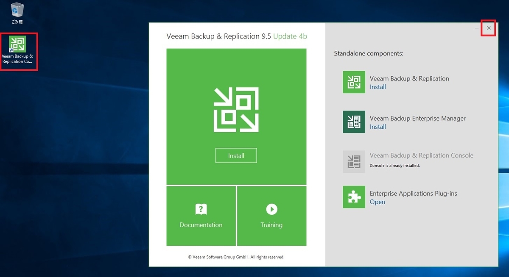Click Open link under Enterprise Applications Plug-ins
This screenshot has height=277, width=509.
(x=378, y=202)
